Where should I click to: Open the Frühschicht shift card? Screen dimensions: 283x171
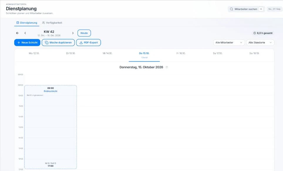tap(50, 127)
